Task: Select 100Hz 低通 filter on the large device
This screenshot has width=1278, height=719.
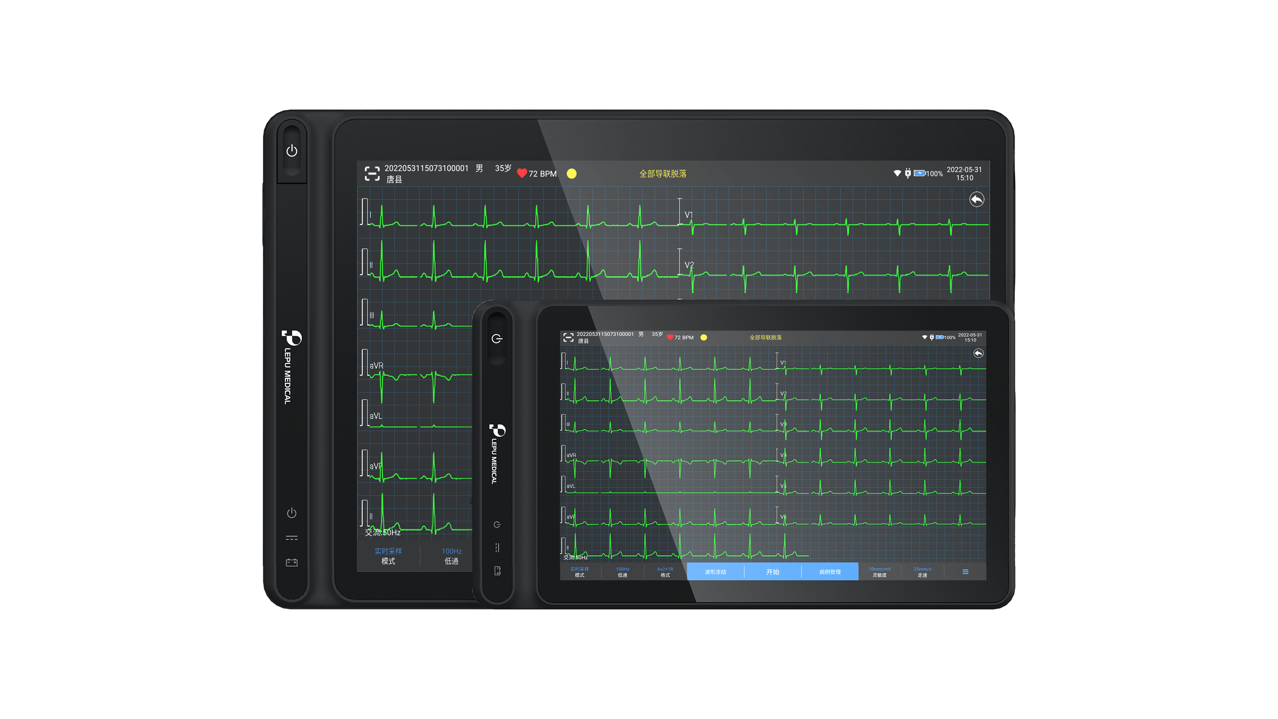Action: (451, 556)
